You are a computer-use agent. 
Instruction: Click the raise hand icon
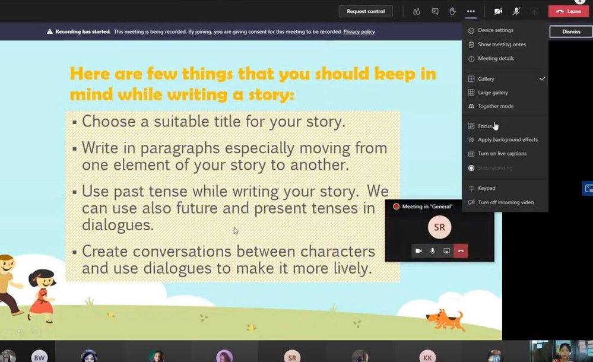(452, 11)
